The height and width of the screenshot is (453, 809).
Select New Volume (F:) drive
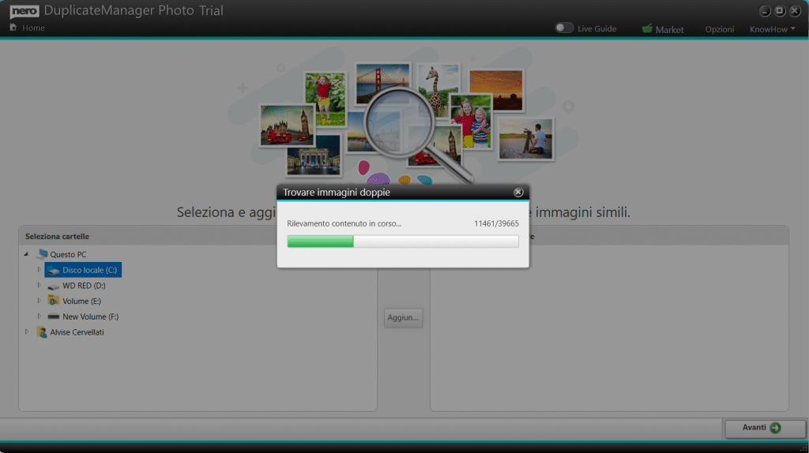90,316
